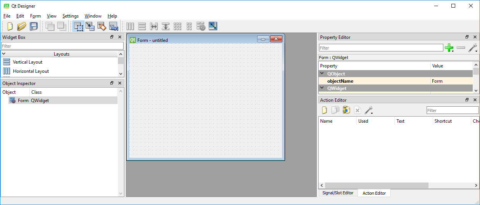Click Property Editor scrollbar down arrow
This screenshot has width=480, height=205.
click(476, 90)
